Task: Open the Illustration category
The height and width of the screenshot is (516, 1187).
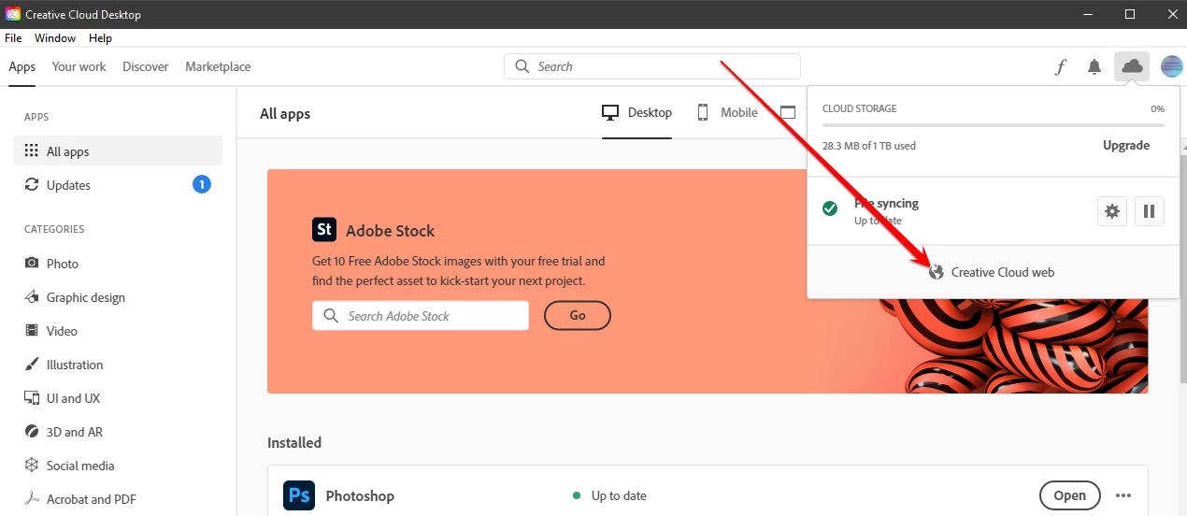Action: point(118,365)
